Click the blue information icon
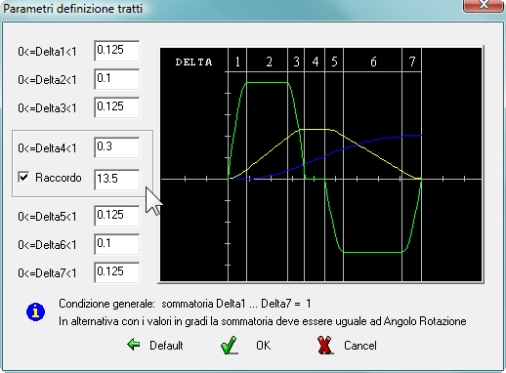Screen dimensions: 506x373 pos(35,311)
